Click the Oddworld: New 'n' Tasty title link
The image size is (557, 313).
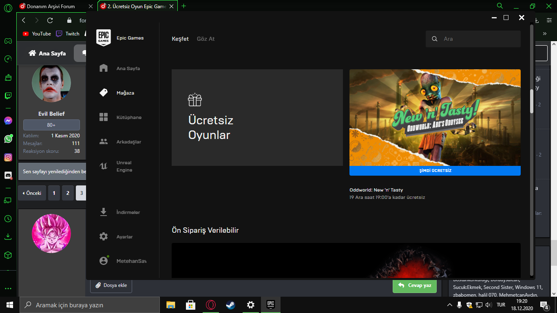point(376,190)
